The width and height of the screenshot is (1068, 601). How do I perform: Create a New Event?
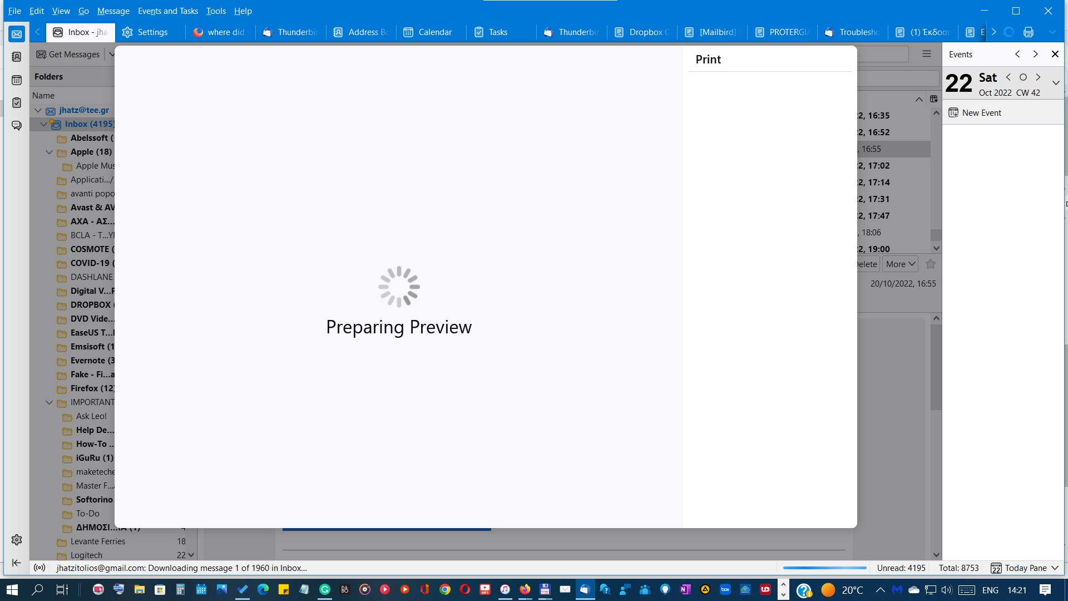981,113
